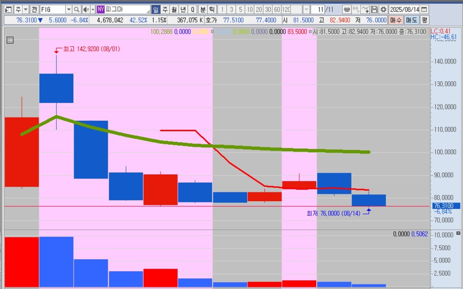Click the 최저 76.0000 (08/14) low marker
Image resolution: width=463 pixels, height=289 pixels.
[333, 213]
